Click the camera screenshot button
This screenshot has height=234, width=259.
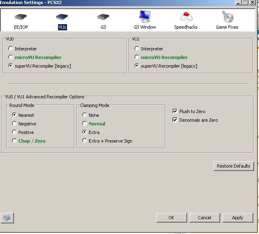pyautogui.click(x=7, y=218)
